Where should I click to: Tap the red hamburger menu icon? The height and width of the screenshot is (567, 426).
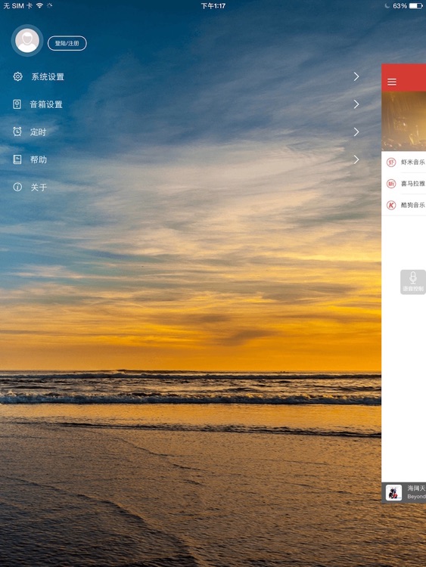pyautogui.click(x=392, y=82)
